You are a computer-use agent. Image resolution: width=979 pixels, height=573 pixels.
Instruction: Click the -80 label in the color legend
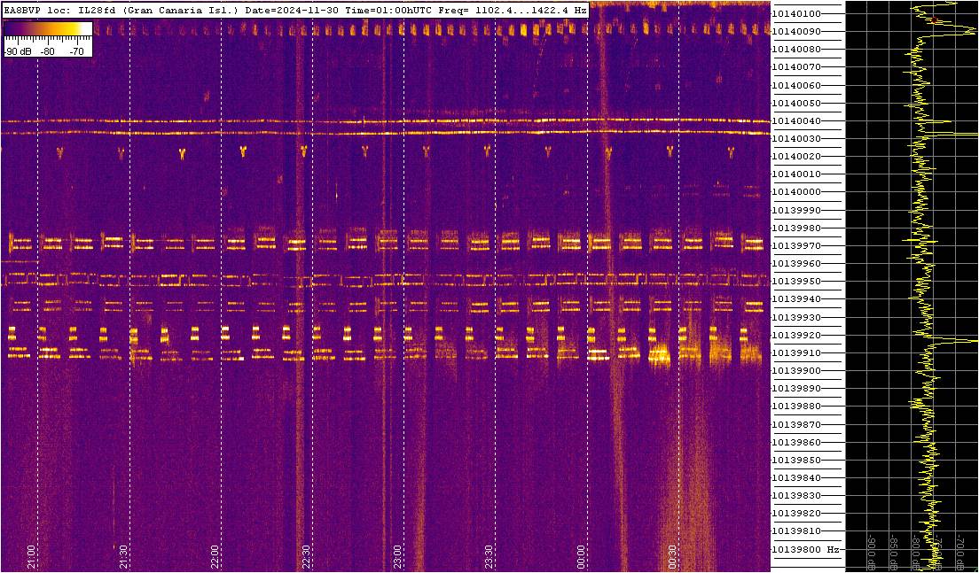coord(47,52)
